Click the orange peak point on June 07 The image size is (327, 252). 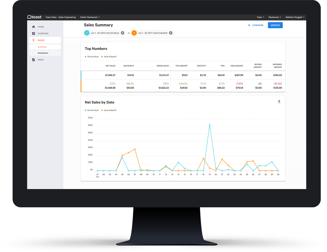pos(135,149)
